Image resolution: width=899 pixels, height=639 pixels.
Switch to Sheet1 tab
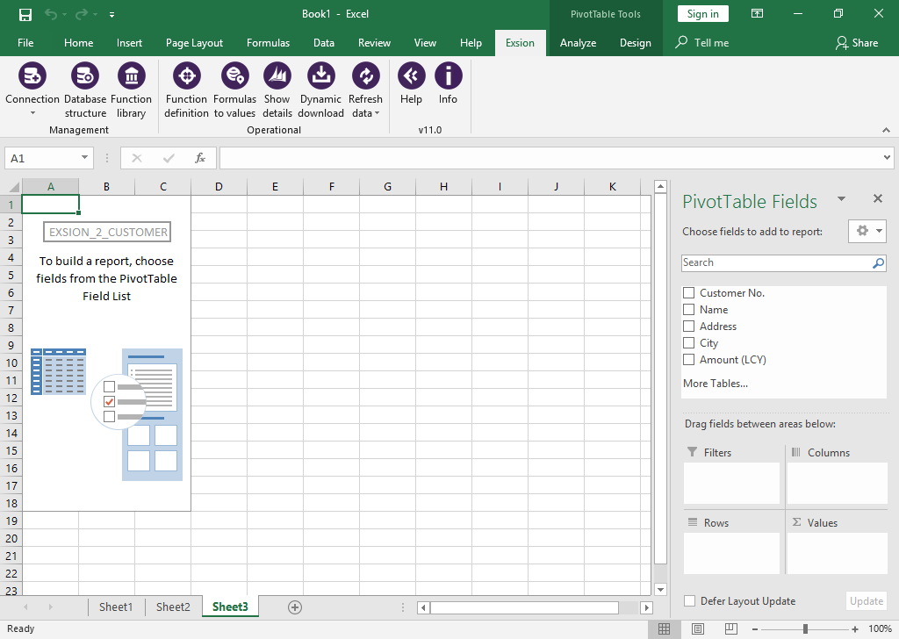(x=116, y=607)
